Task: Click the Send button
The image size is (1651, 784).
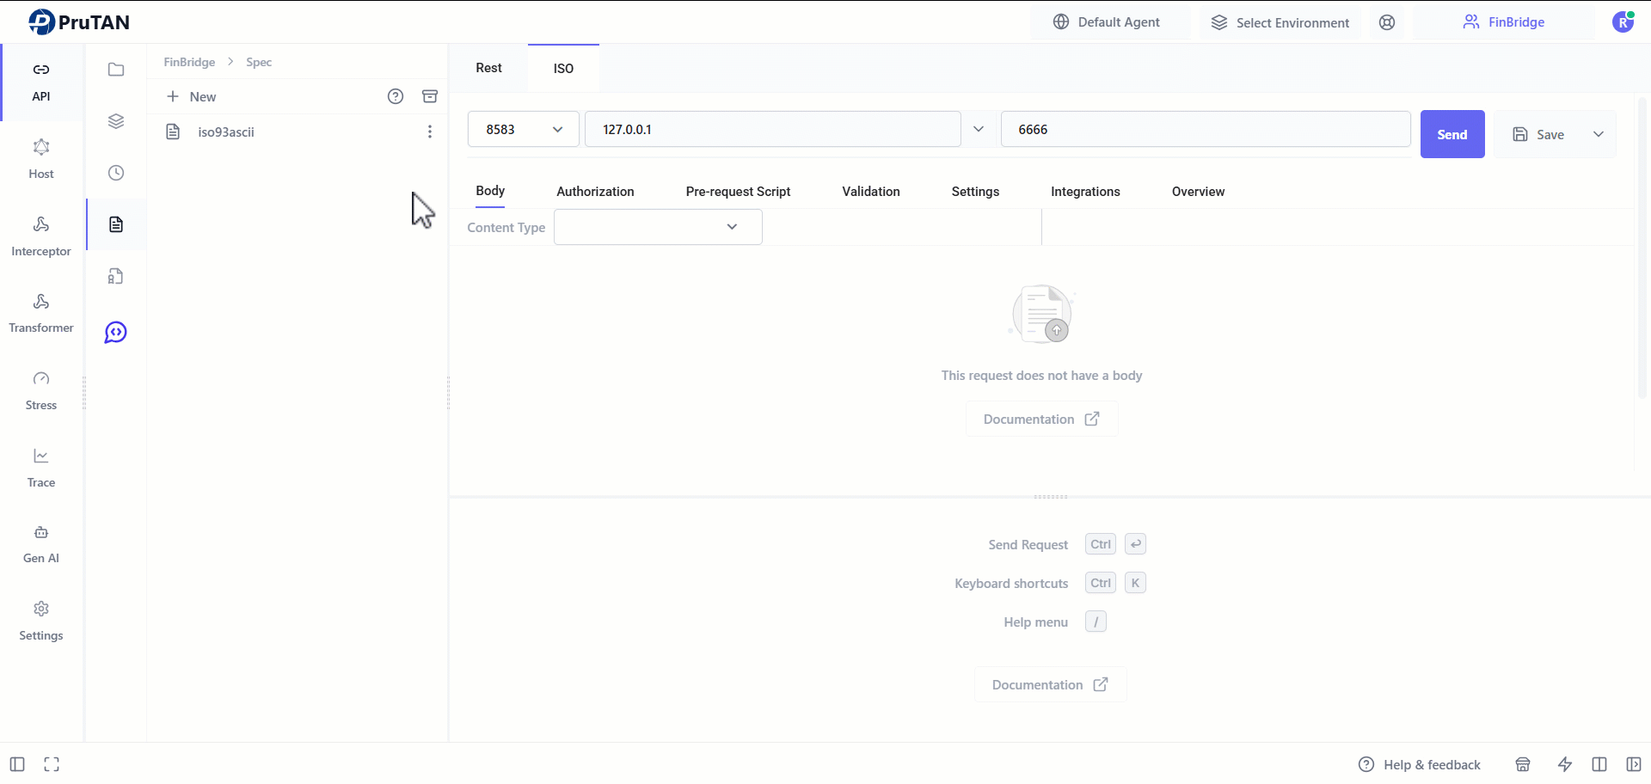Action: click(x=1452, y=134)
